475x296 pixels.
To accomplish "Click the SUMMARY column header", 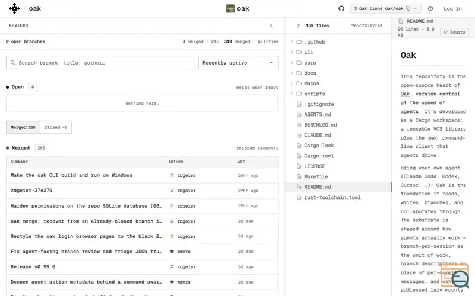I will [x=19, y=162].
